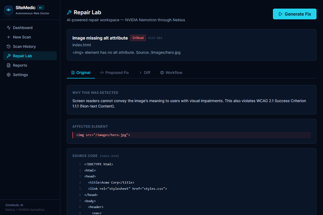
Task: Click the Dashboard pulse icon
Action: 8,28
